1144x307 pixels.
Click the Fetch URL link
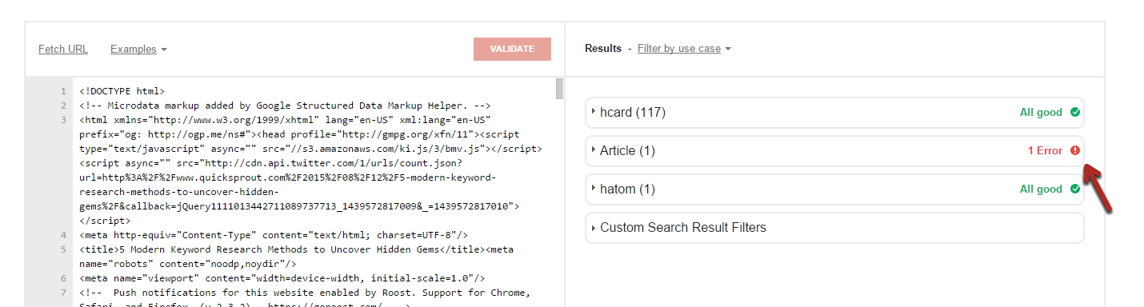(x=63, y=49)
